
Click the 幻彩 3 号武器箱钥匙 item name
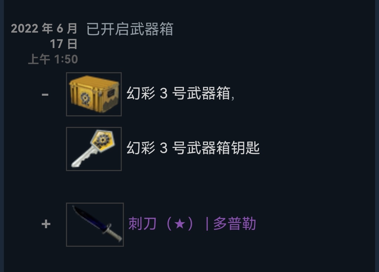click(x=193, y=148)
